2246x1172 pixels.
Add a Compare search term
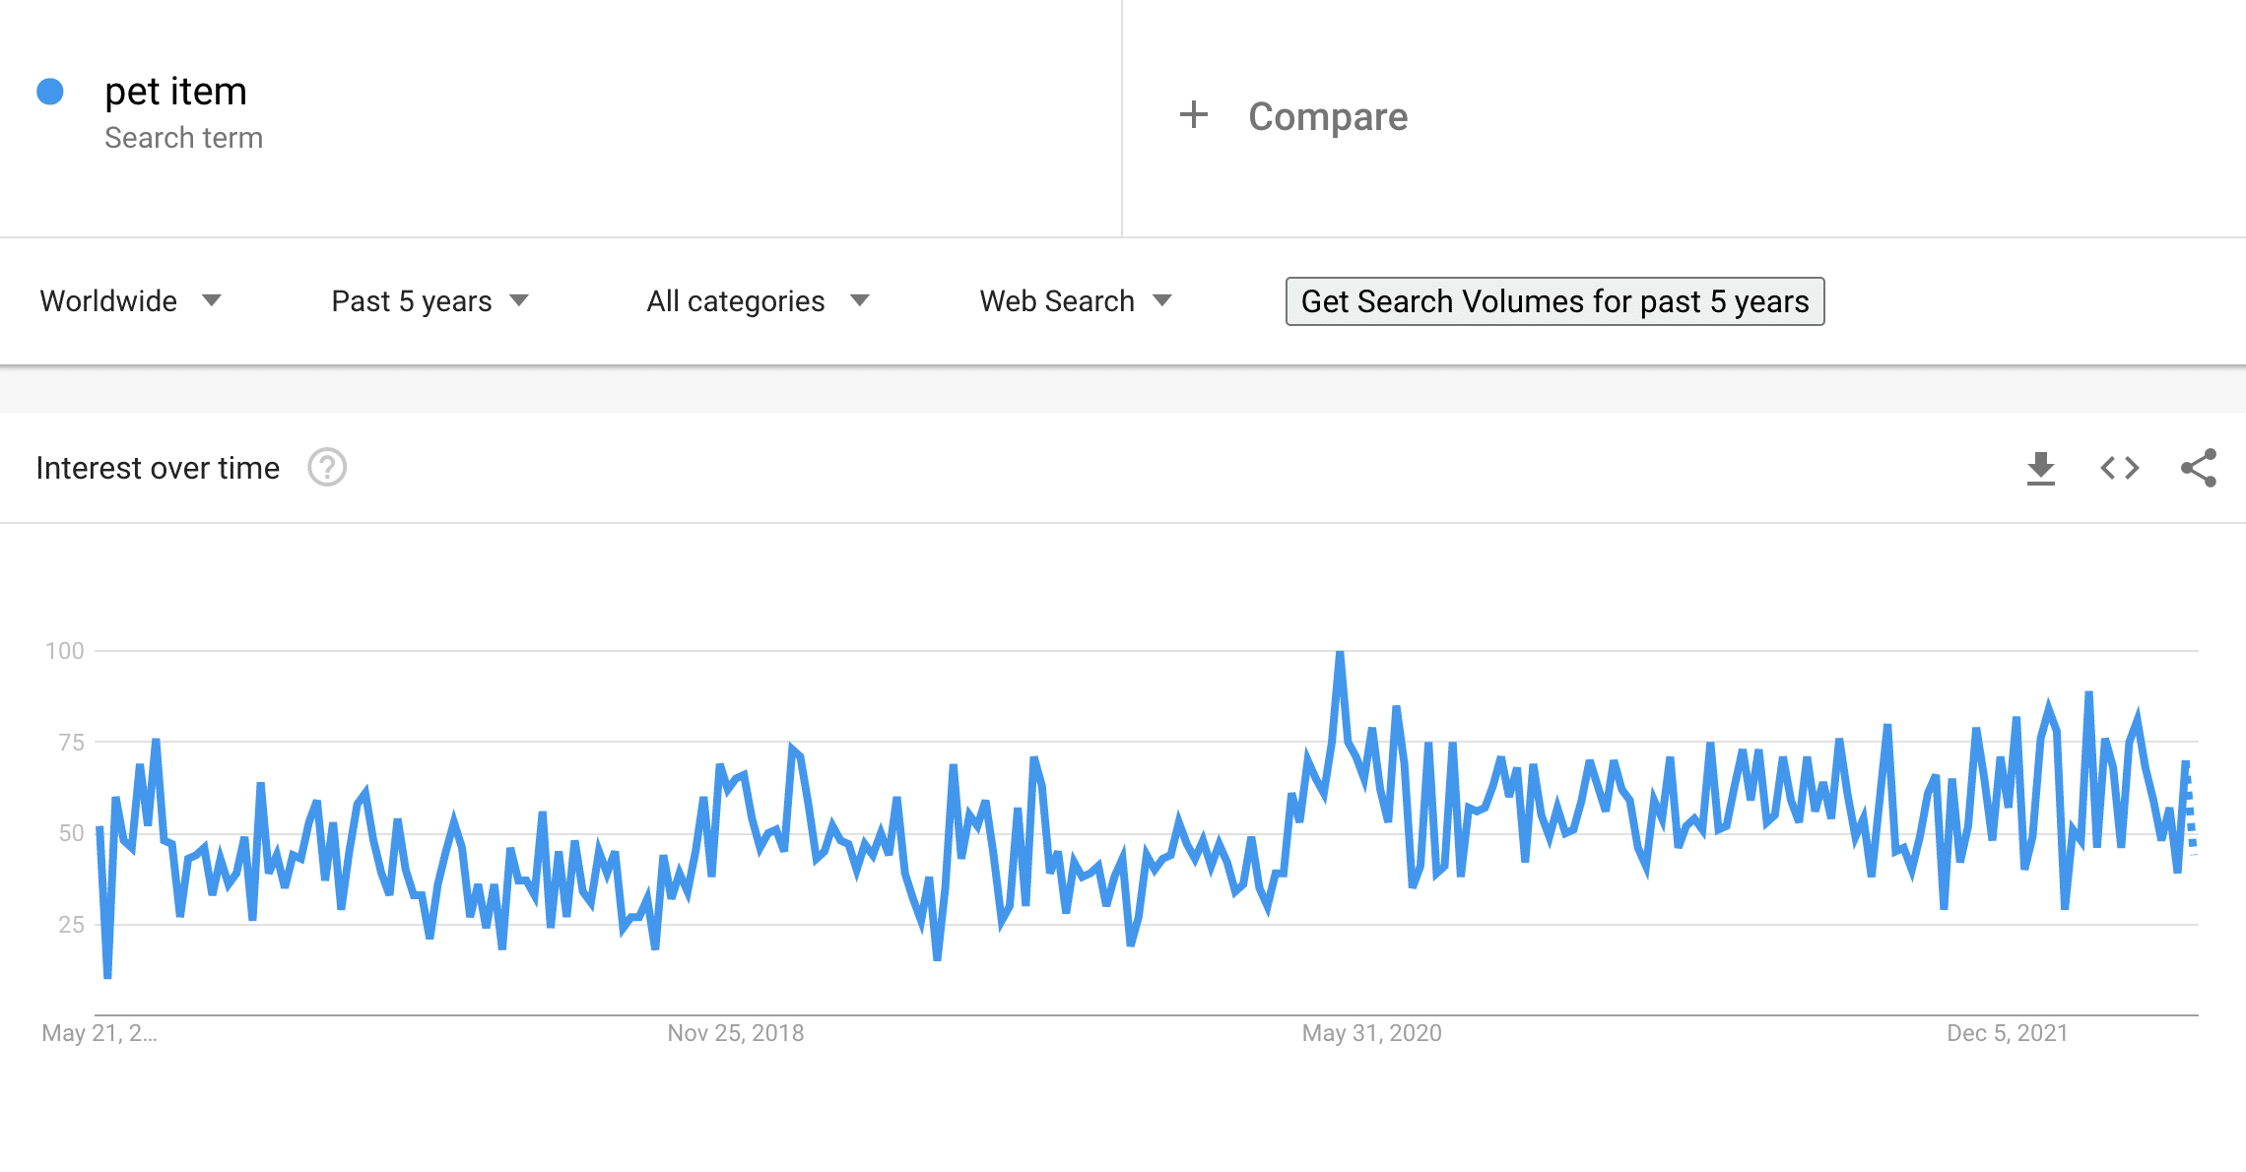click(1328, 116)
